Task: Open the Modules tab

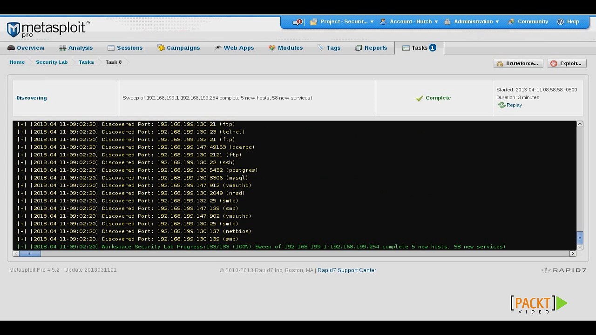Action: point(285,48)
